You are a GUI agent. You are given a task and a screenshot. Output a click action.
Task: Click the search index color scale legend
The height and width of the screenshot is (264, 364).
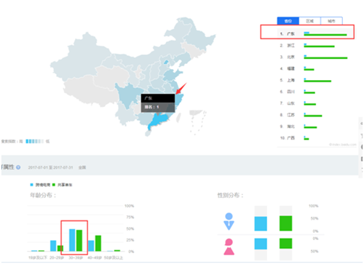tap(34, 141)
